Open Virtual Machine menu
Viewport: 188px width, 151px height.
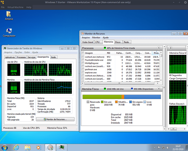(15, 7)
